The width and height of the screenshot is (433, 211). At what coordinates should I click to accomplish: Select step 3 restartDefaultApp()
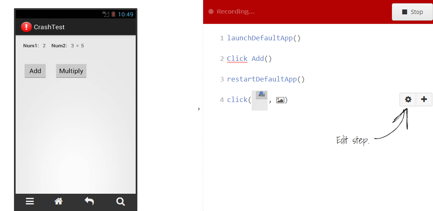(266, 79)
